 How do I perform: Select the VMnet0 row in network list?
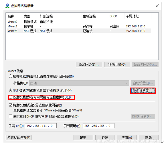(x=79, y=22)
